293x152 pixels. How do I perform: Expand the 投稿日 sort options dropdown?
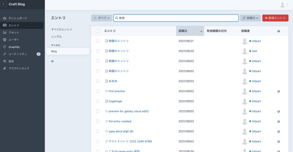click(250, 18)
